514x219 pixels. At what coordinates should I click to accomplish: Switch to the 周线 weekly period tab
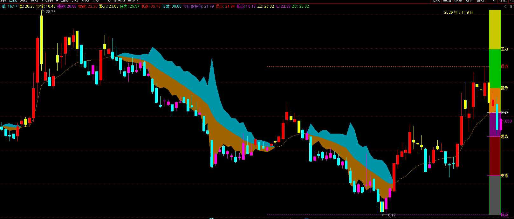(24, 1)
